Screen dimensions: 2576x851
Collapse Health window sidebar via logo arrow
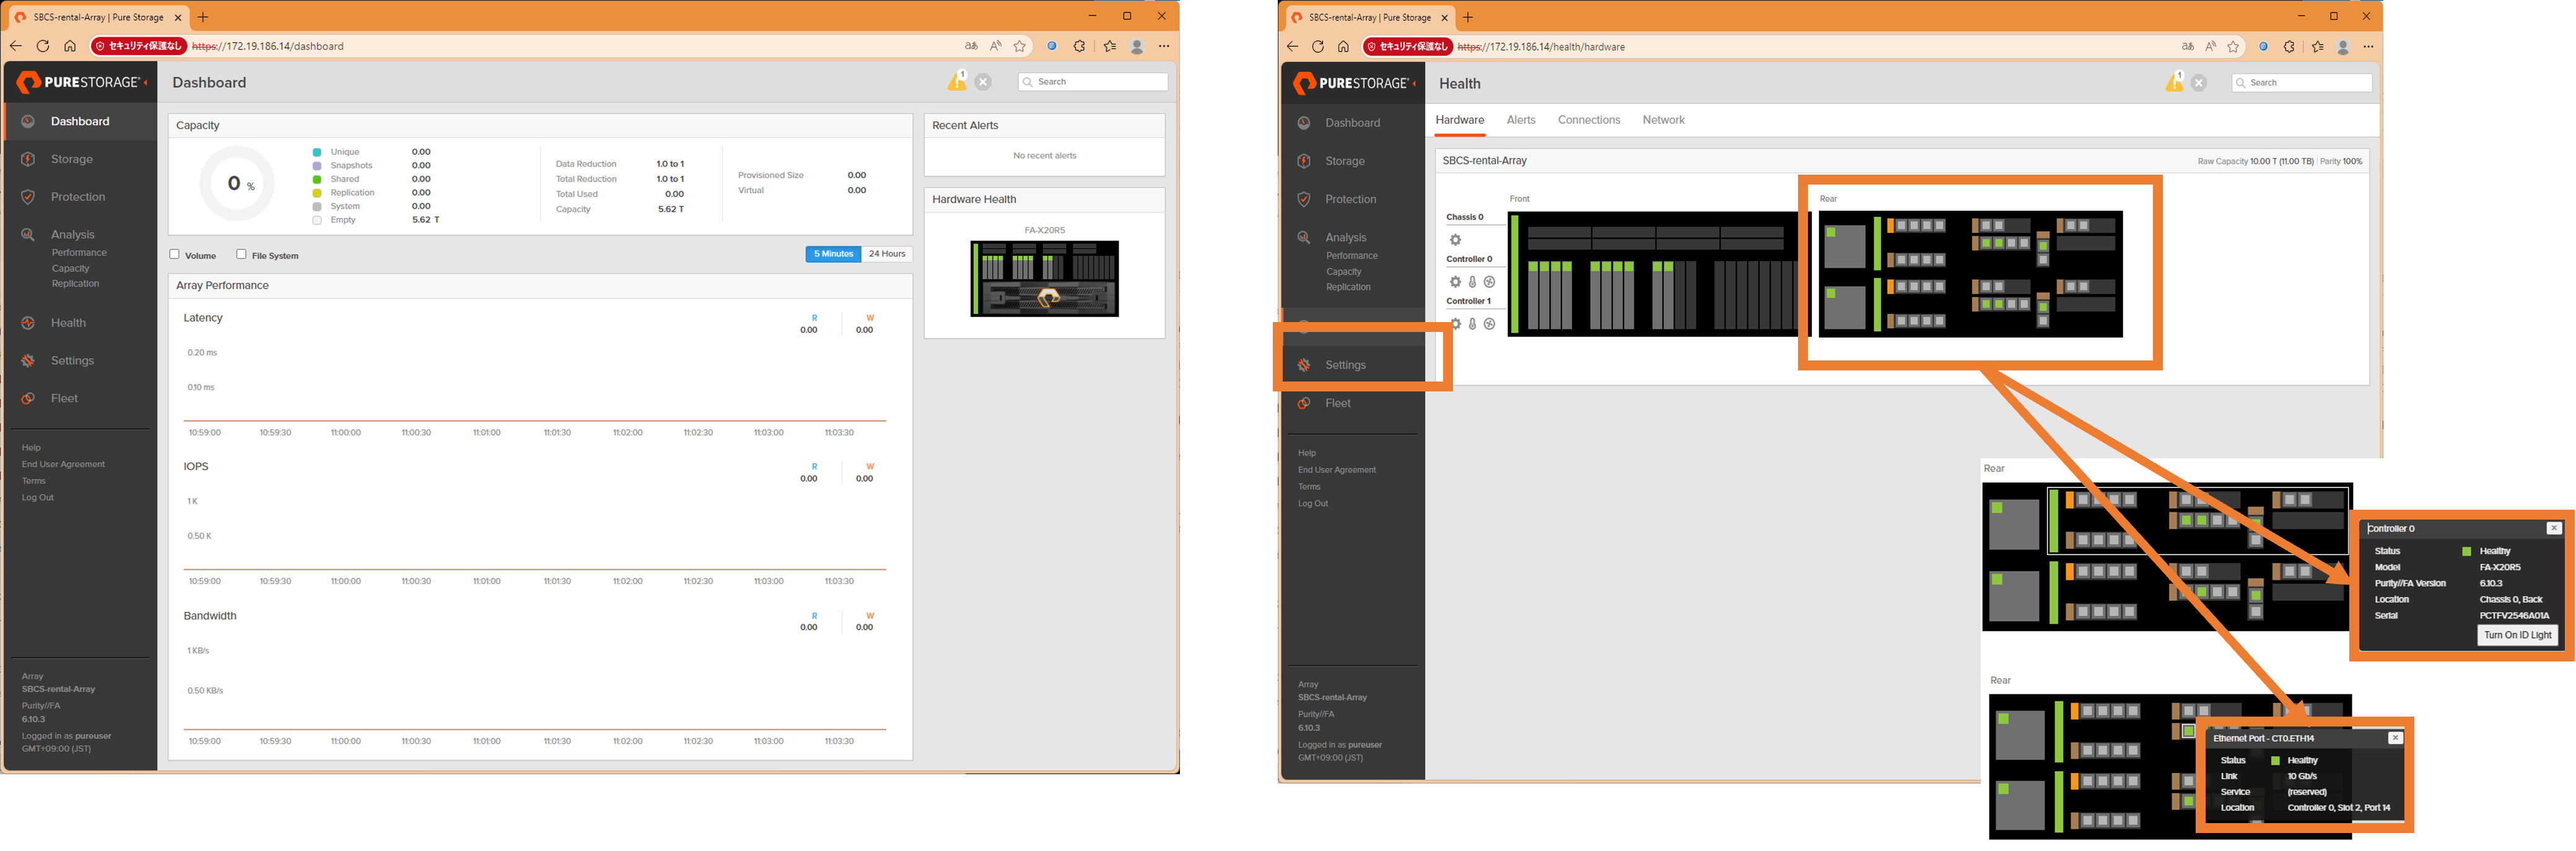pyautogui.click(x=1415, y=83)
